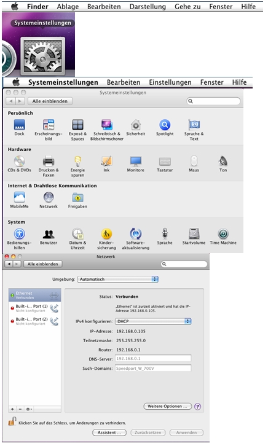Open Maus preferences
The image size is (268, 446).
tap(194, 164)
